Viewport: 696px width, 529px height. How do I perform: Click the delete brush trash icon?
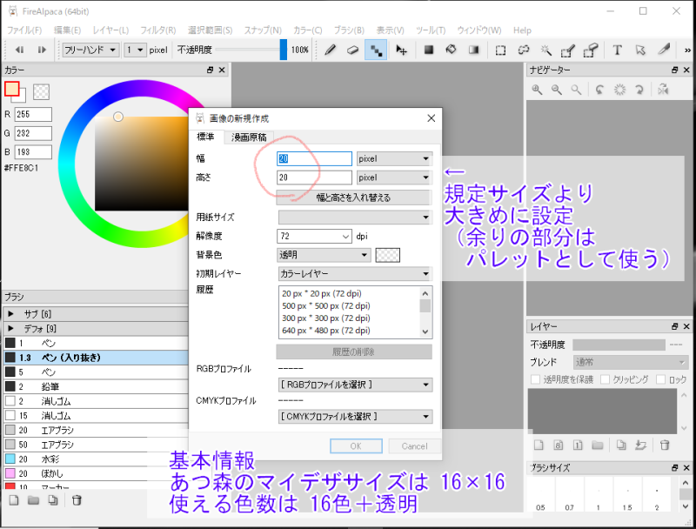coord(77,500)
